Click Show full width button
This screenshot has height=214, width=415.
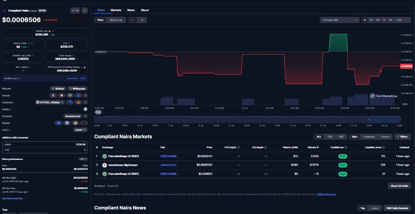(399, 186)
